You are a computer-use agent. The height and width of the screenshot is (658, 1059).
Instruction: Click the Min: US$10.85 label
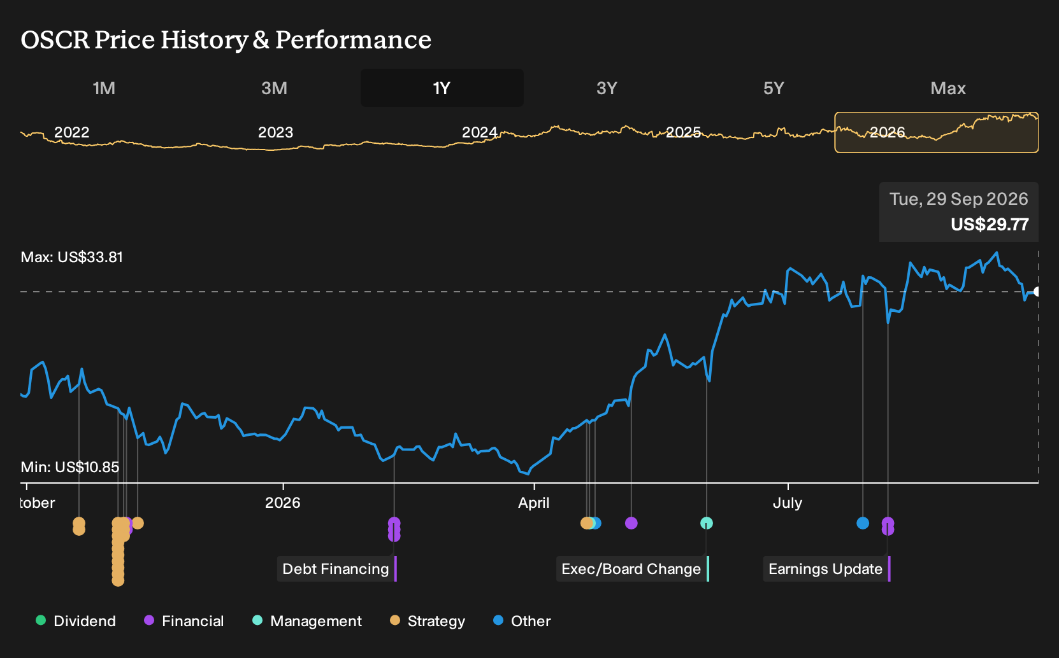tap(70, 467)
